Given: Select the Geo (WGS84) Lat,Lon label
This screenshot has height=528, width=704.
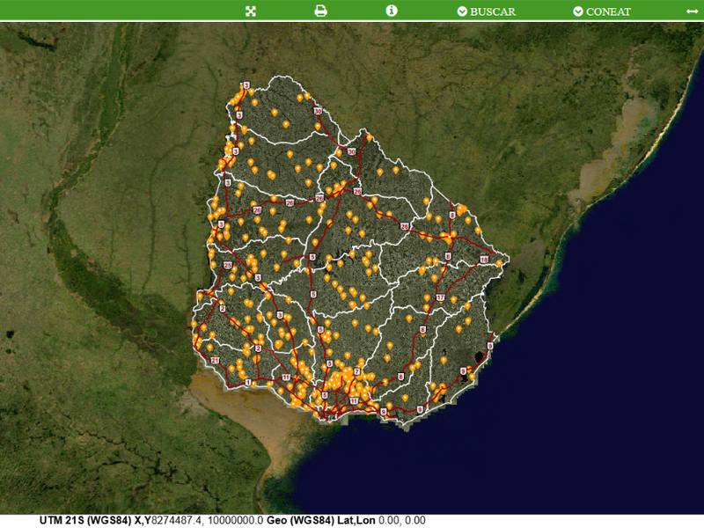Looking at the screenshot, I should (321, 520).
